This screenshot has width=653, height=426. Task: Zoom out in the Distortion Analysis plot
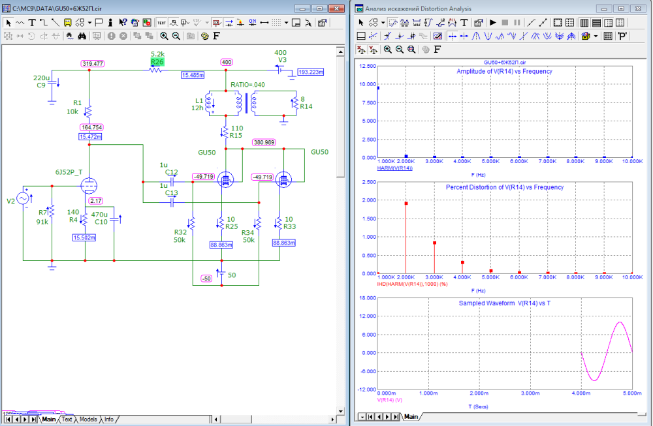pyautogui.click(x=399, y=50)
